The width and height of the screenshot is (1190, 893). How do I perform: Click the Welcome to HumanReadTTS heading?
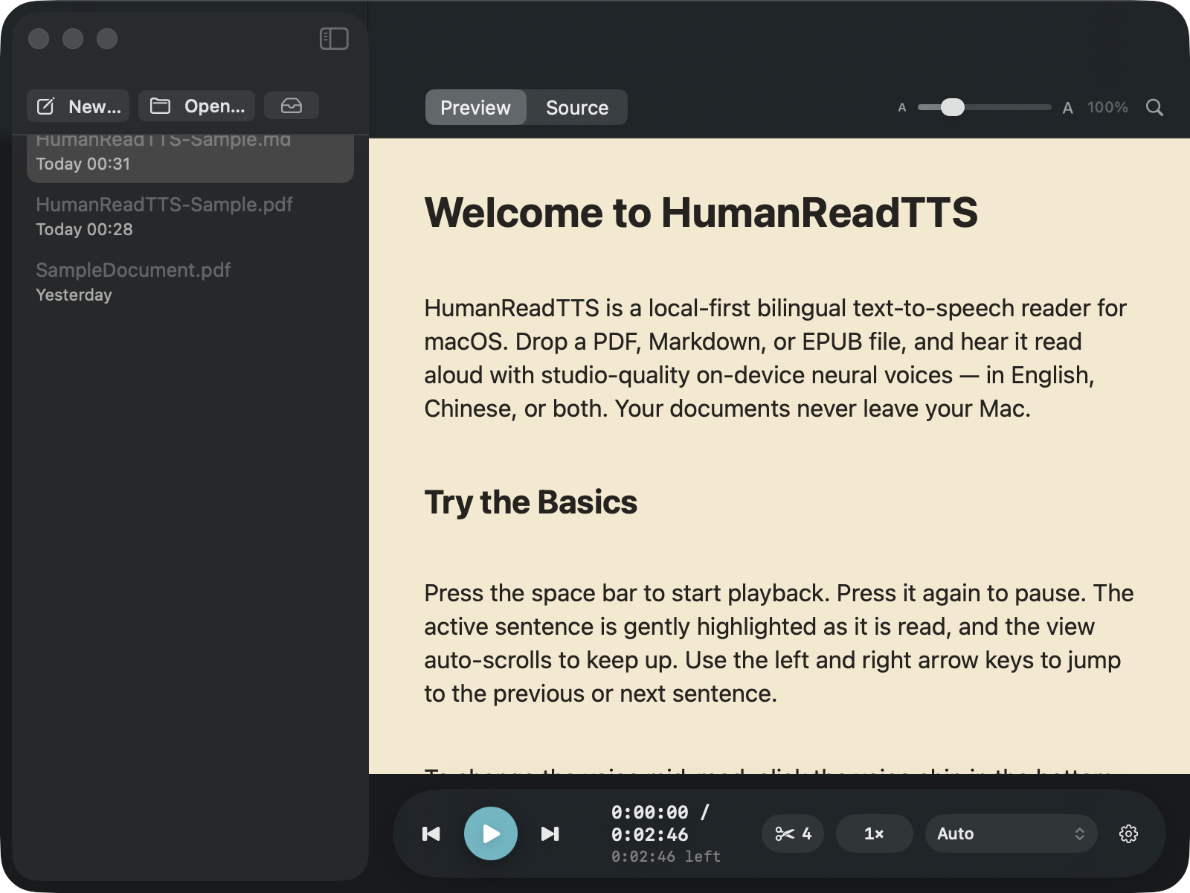(x=701, y=212)
